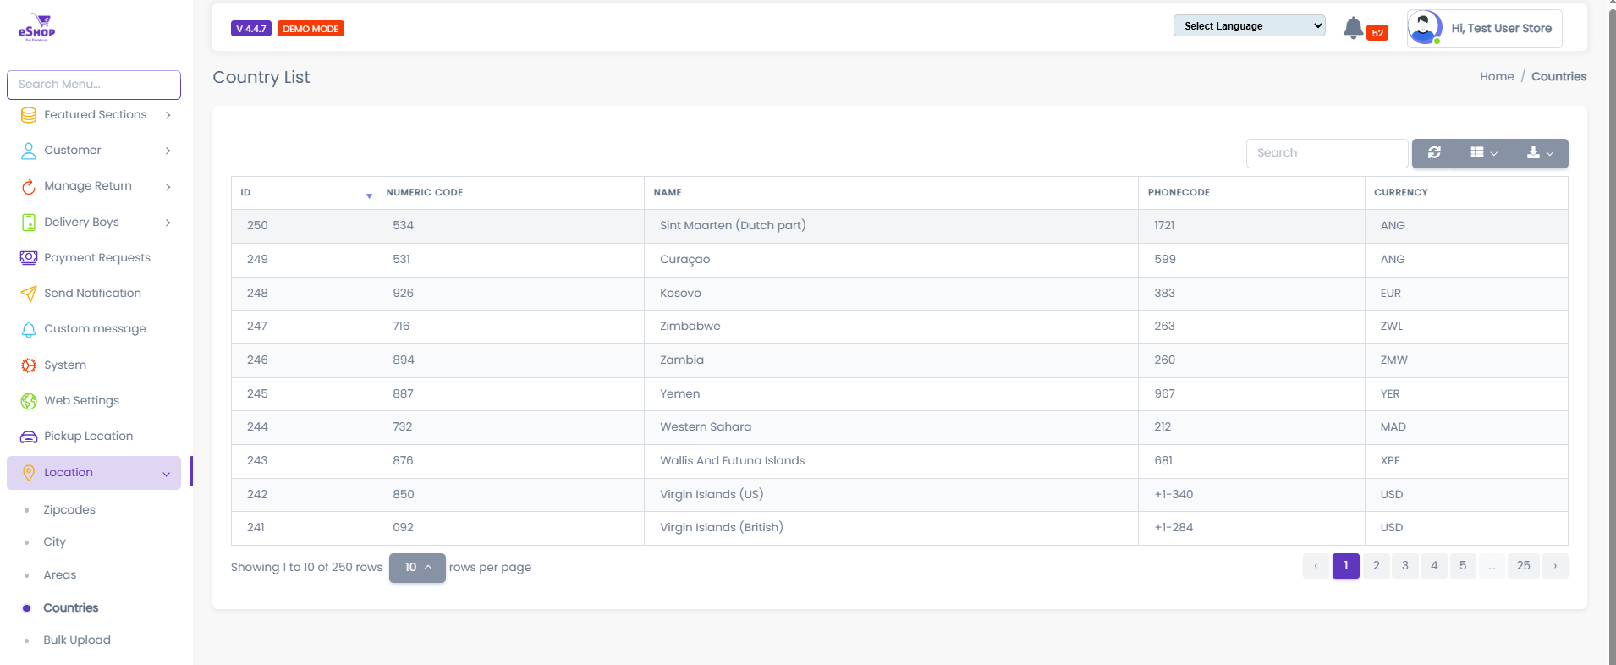Click the System gear icon
The height and width of the screenshot is (665, 1616).
[29, 365]
